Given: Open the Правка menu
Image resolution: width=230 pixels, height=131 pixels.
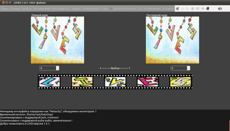Looking at the screenshot, I should click(16, 9).
